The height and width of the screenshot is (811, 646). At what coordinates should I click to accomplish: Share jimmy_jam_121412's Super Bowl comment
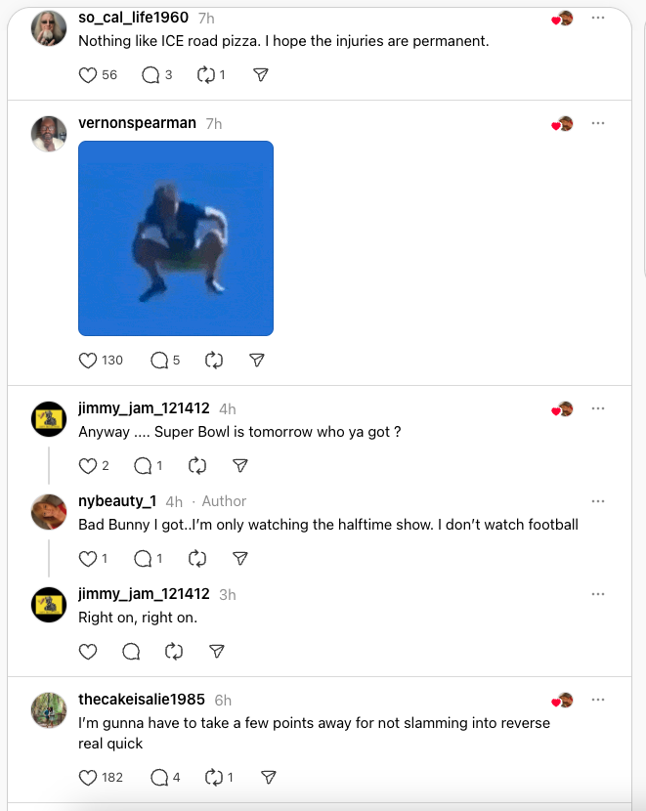point(240,466)
